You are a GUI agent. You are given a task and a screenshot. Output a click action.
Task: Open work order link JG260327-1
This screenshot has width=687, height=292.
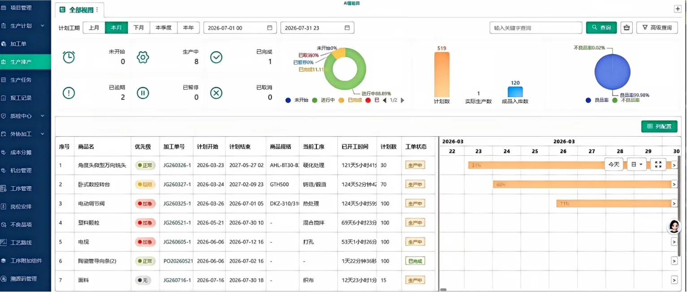coord(177,185)
